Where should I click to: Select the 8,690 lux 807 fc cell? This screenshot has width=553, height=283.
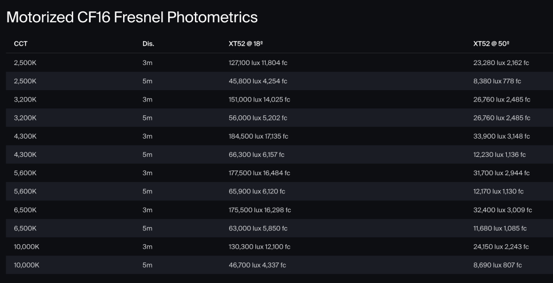[x=498, y=265]
